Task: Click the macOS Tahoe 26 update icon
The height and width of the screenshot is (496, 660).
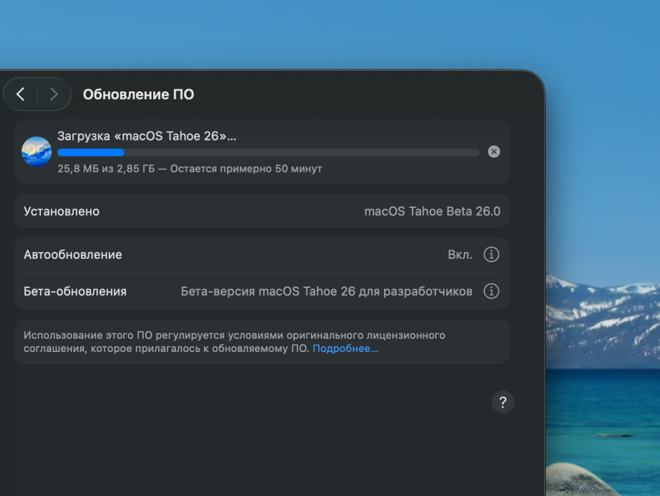Action: [36, 152]
